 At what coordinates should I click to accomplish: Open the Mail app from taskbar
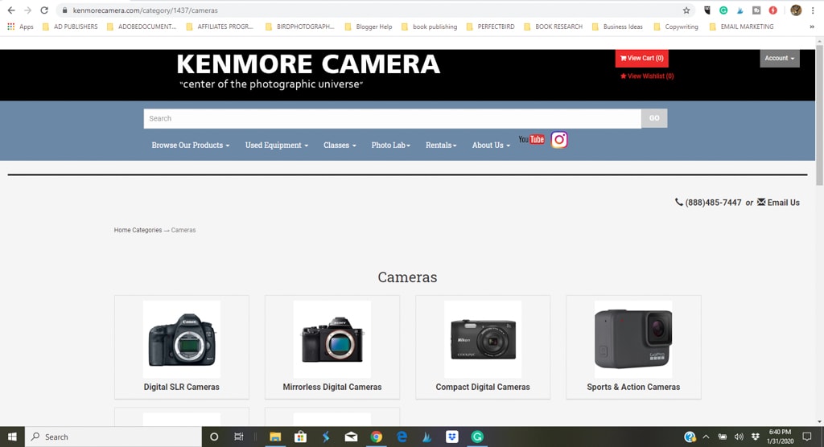tap(351, 437)
